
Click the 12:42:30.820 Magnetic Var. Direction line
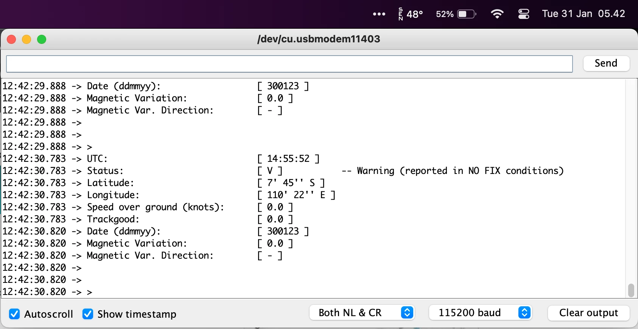[143, 256]
